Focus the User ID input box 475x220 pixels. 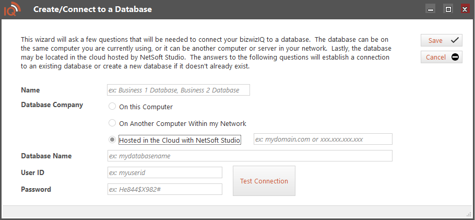164,172
